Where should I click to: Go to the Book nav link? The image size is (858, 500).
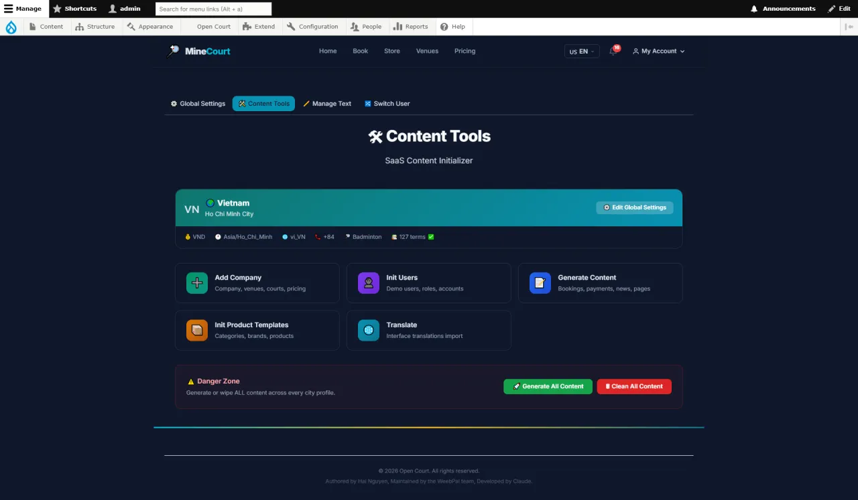click(x=361, y=51)
